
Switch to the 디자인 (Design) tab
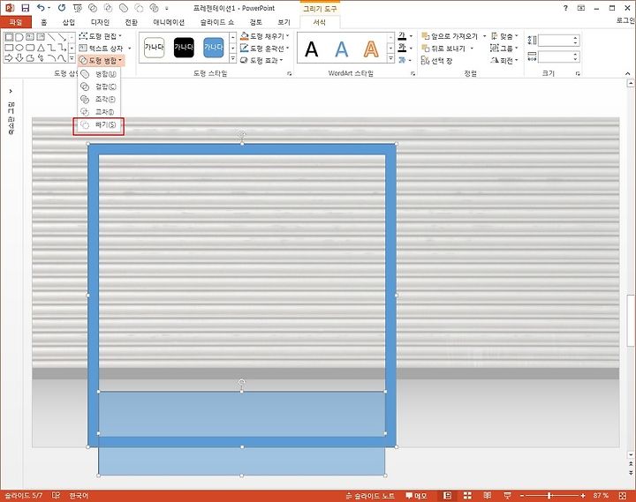100,22
